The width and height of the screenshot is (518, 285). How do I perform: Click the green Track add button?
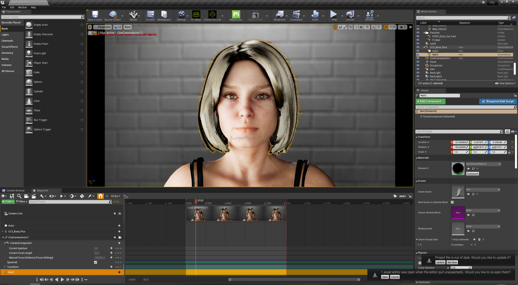[8, 202]
